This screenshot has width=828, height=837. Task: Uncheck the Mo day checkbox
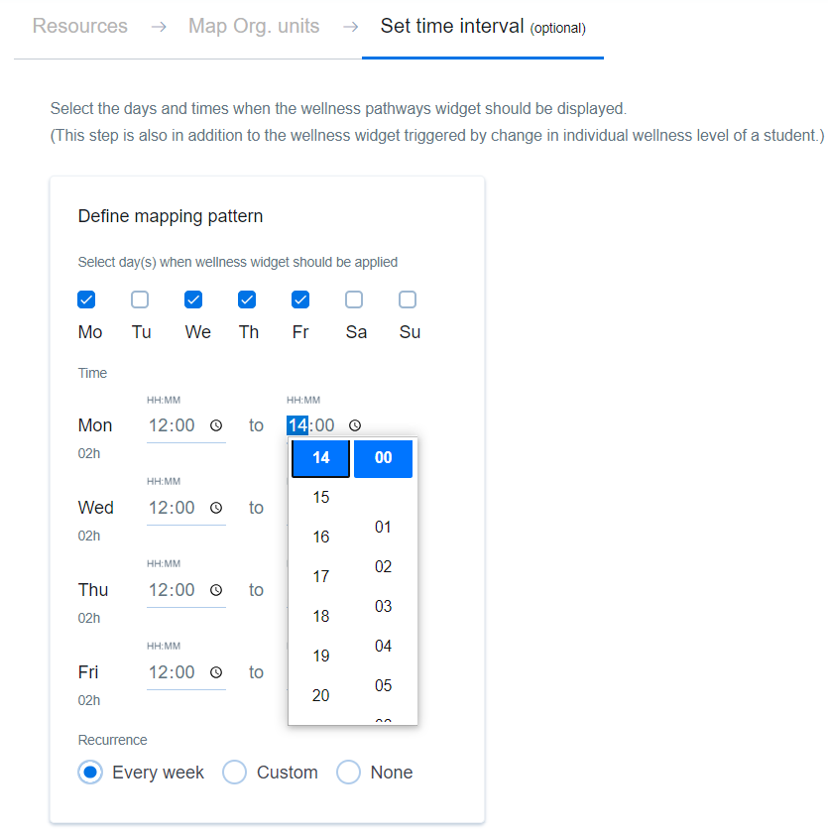(x=86, y=299)
